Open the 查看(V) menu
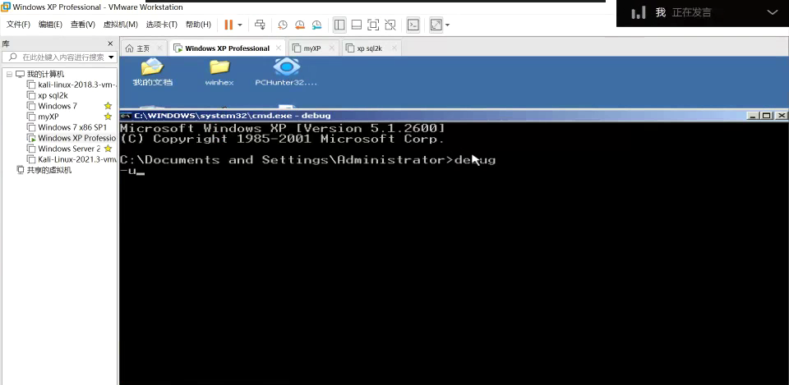The width and height of the screenshot is (789, 385). pos(82,25)
